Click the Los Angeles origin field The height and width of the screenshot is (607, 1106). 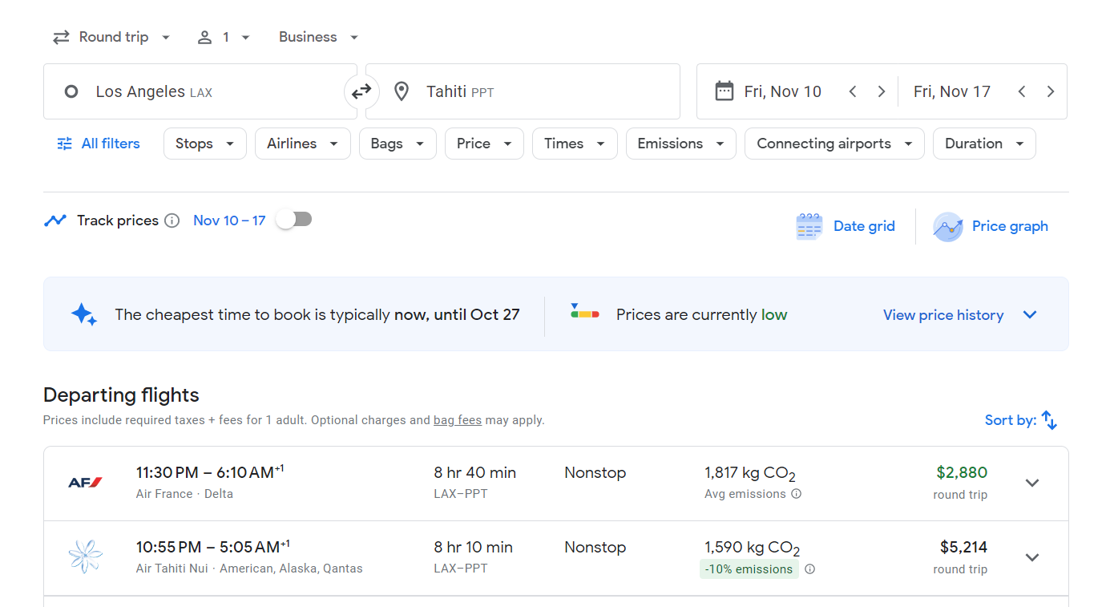pyautogui.click(x=200, y=91)
